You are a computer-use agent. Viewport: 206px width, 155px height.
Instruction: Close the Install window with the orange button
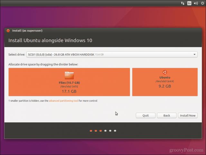point(8,31)
